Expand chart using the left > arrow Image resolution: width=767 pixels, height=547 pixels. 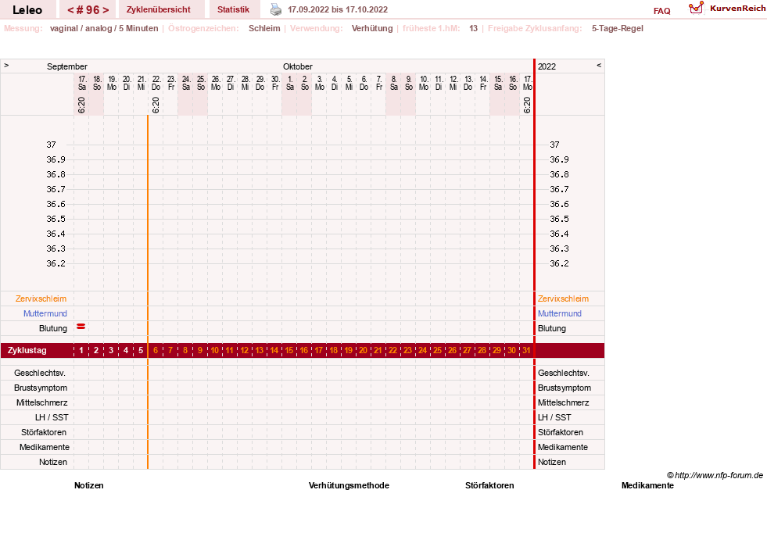[x=6, y=66]
